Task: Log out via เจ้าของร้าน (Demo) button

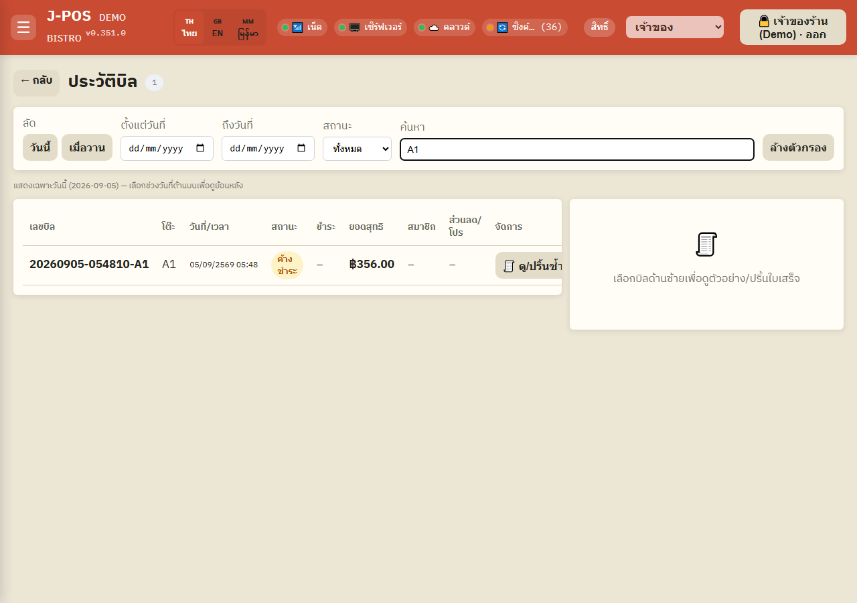Action: tap(793, 27)
